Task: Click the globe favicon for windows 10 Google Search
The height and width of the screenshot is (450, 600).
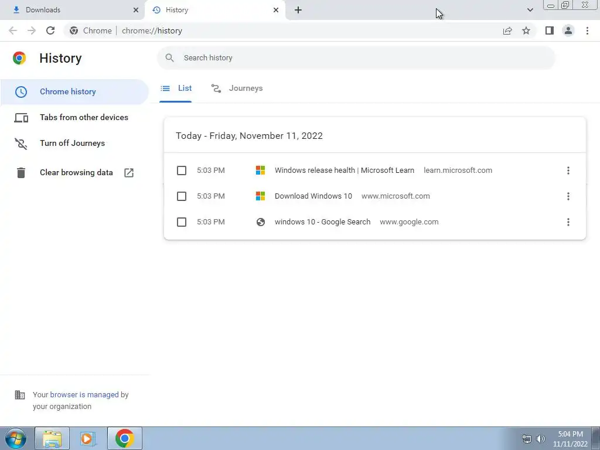Action: (261, 222)
